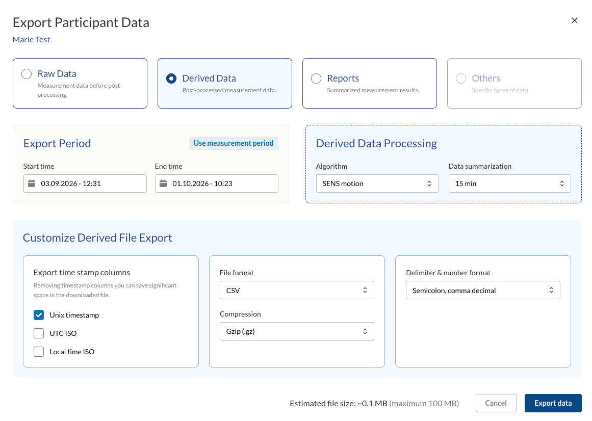592x421 pixels.
Task: Select the Others radio button
Action: tap(460, 78)
